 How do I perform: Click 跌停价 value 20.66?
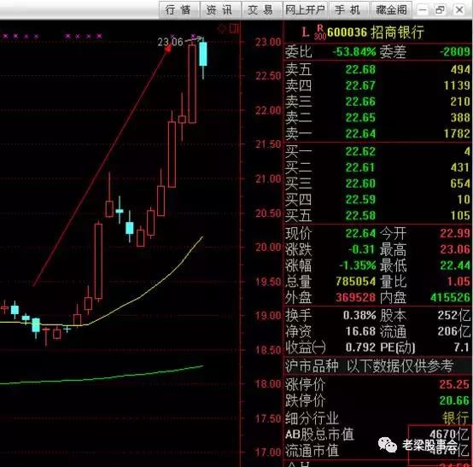pos(455,400)
